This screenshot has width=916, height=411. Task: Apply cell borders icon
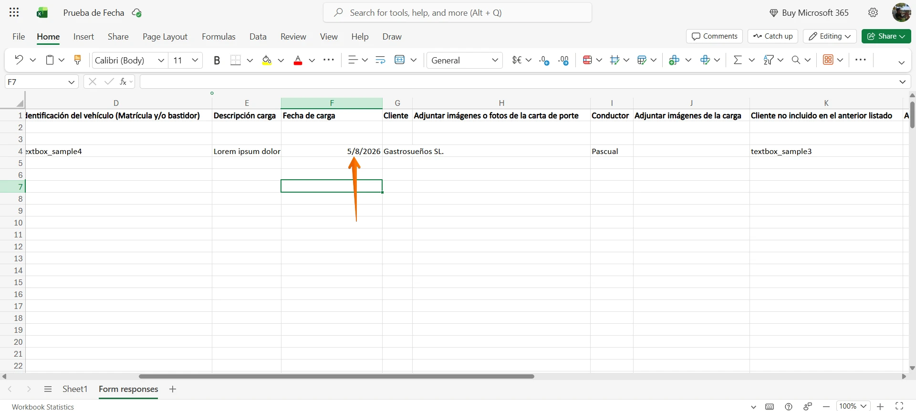(x=235, y=60)
